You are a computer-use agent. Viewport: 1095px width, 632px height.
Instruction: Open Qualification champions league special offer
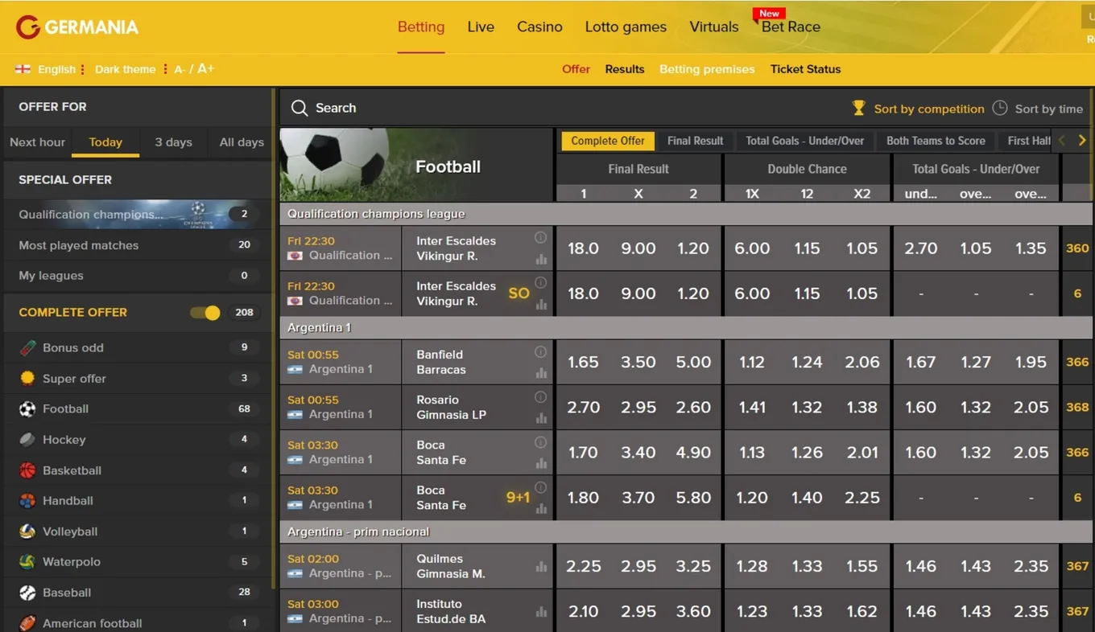point(138,214)
